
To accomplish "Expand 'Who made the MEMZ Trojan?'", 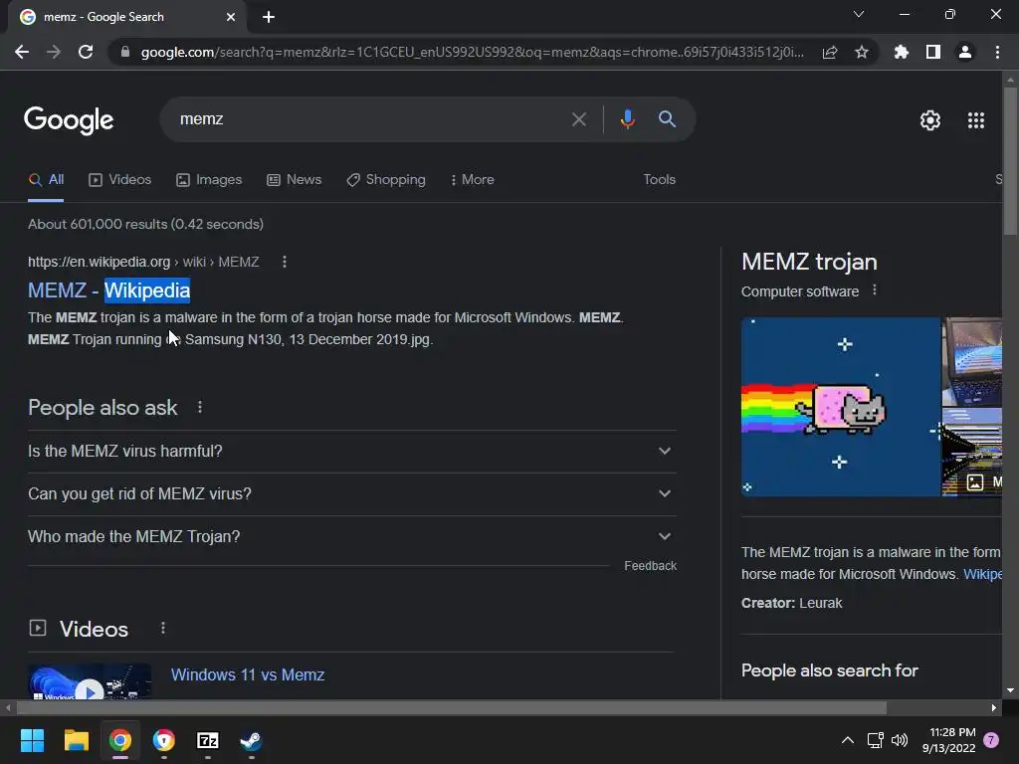I will pos(352,536).
